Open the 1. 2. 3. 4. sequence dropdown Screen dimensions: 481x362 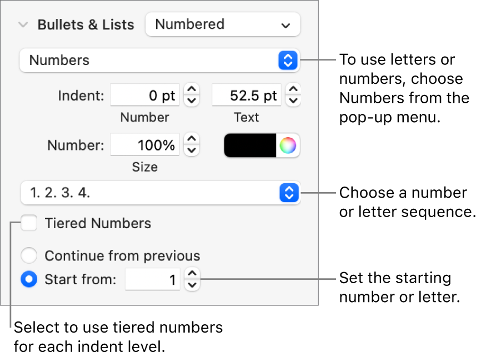click(159, 193)
